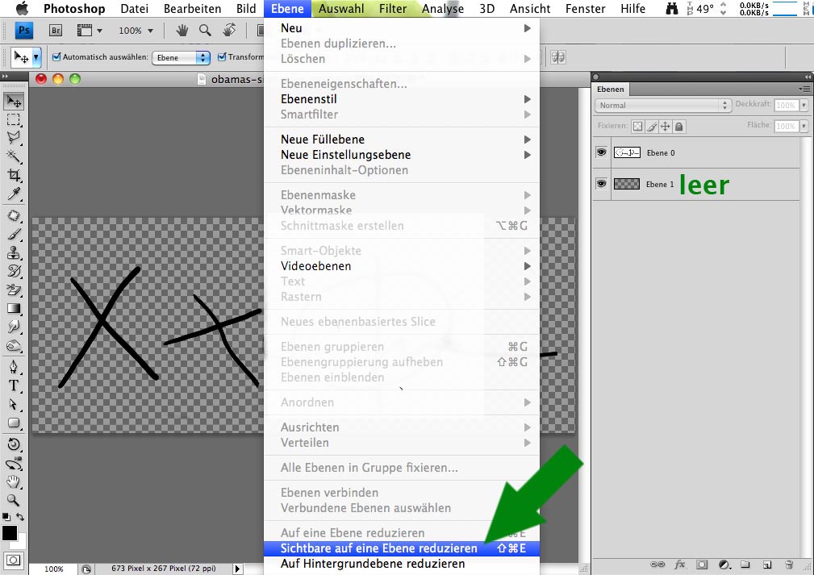Reset to default foreground and background colors
Screen dimensions: 814x575
[6, 517]
